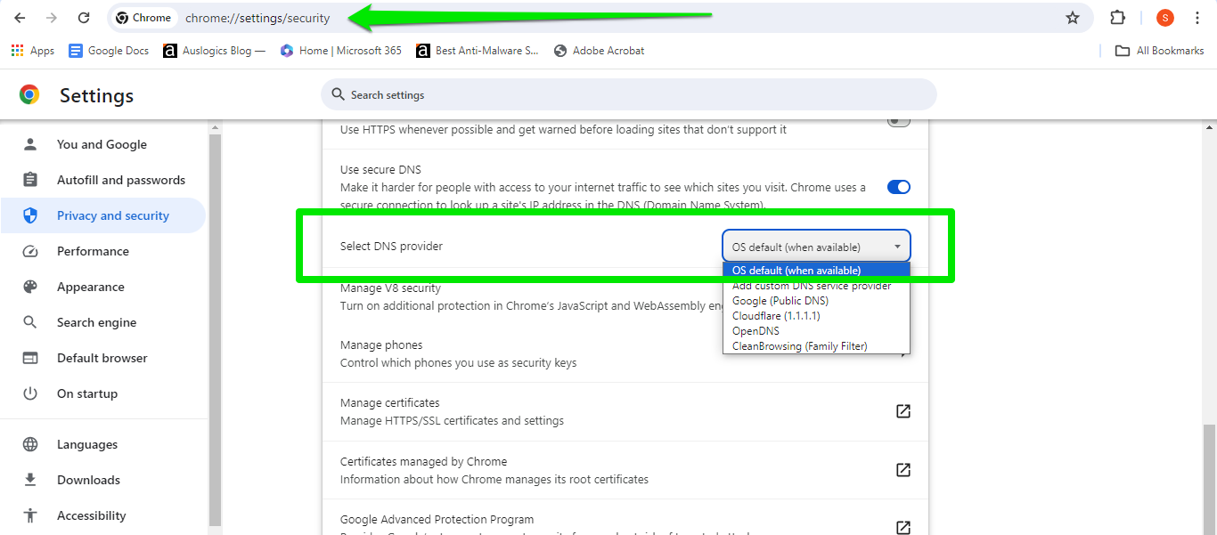The height and width of the screenshot is (535, 1217).
Task: Open Certificates managed by Chrome external link
Action: pos(903,470)
